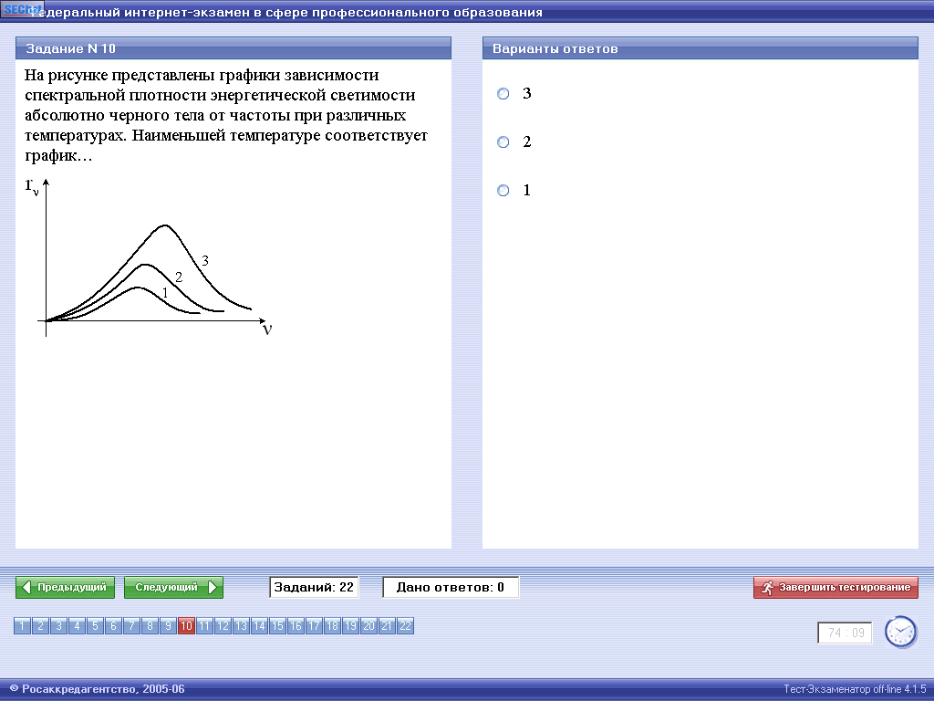Viewport: 934px width, 701px height.
Task: Go to previous question with Предыдущий button
Action: [65, 587]
